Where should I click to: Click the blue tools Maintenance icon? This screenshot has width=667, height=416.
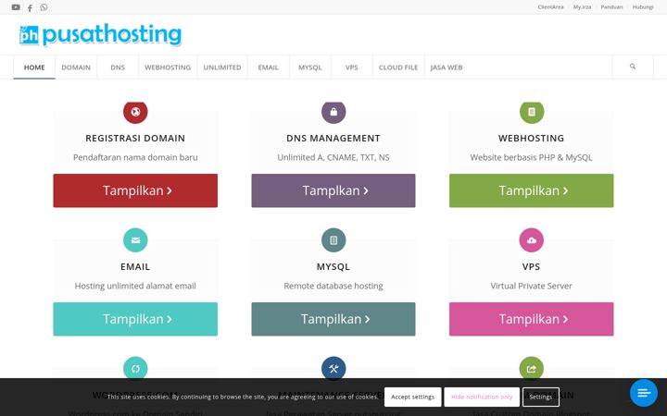click(333, 368)
